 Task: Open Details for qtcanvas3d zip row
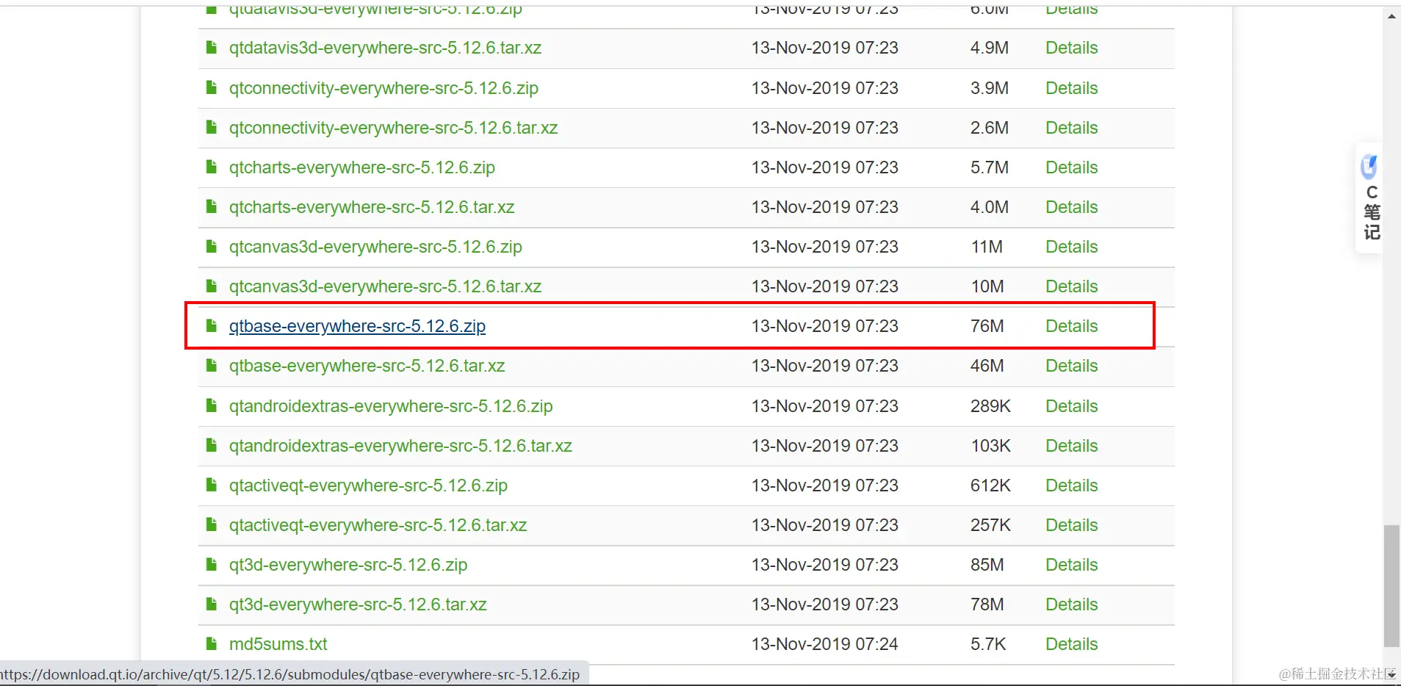(1071, 247)
